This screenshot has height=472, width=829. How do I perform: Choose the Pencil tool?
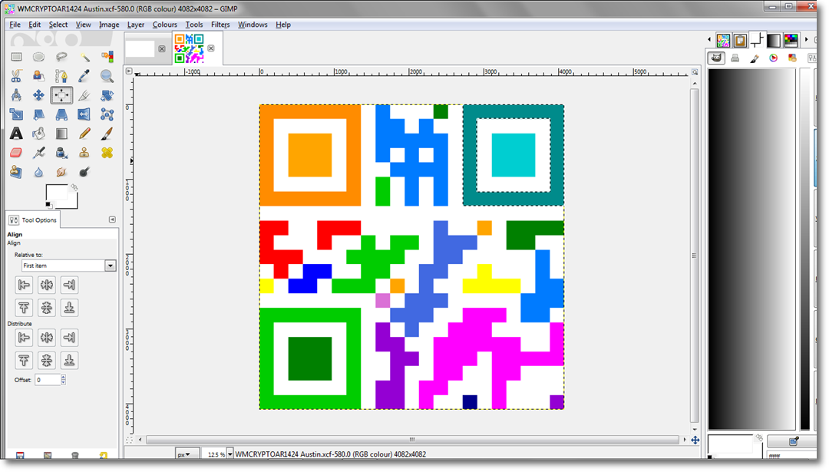[84, 134]
